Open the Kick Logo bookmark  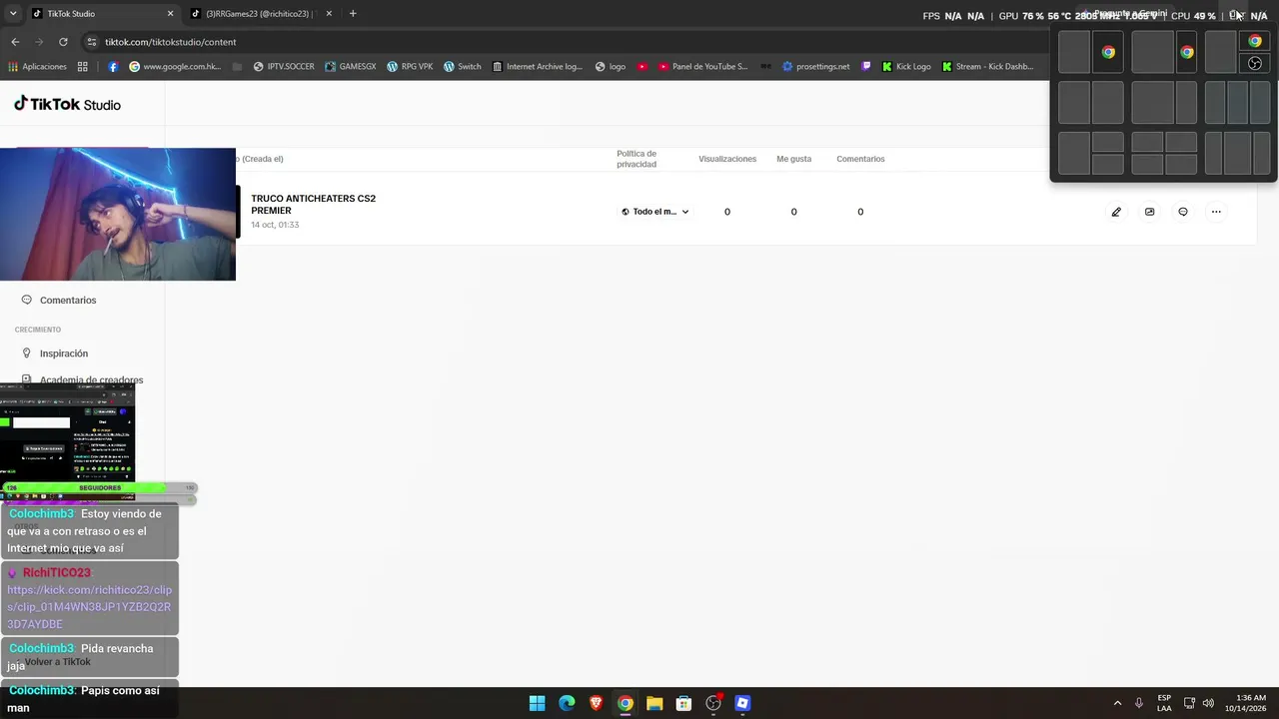point(905,67)
